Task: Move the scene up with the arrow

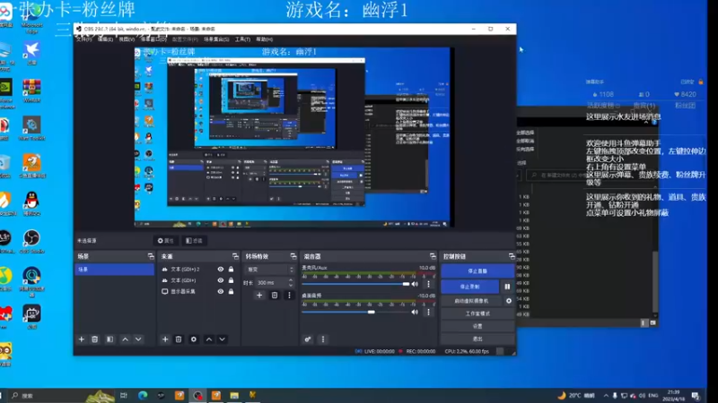Action: [125, 339]
